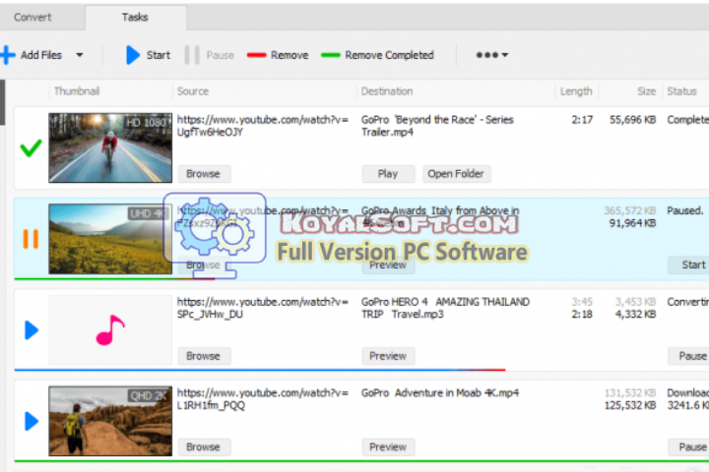Open the UHD 4K Italy thumbnail
The width and height of the screenshot is (709, 472).
click(x=110, y=239)
